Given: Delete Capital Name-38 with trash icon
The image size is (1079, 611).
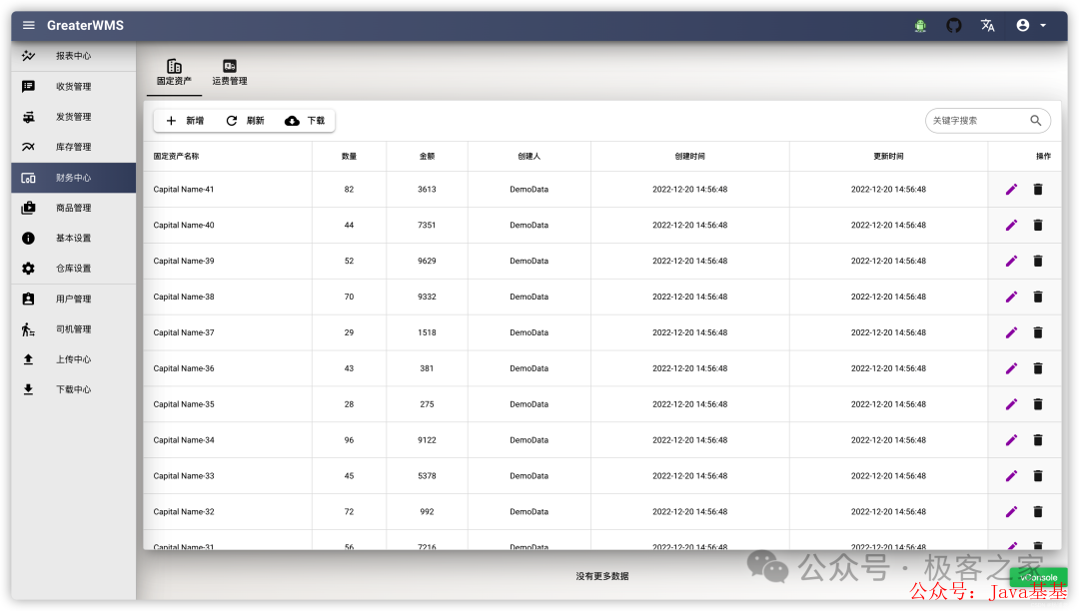Looking at the screenshot, I should point(1038,297).
